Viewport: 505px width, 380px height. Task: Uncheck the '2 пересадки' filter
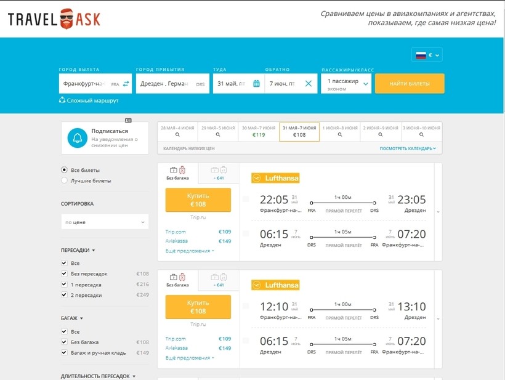pyautogui.click(x=64, y=295)
